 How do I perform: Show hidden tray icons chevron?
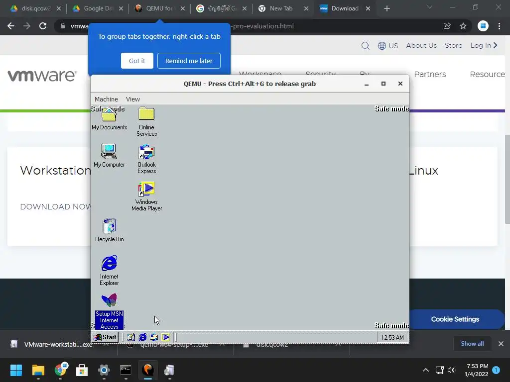[x=425, y=370]
